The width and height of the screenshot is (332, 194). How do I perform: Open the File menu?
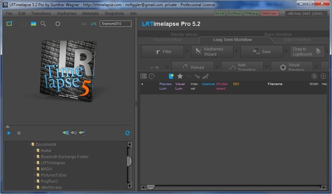click(9, 13)
